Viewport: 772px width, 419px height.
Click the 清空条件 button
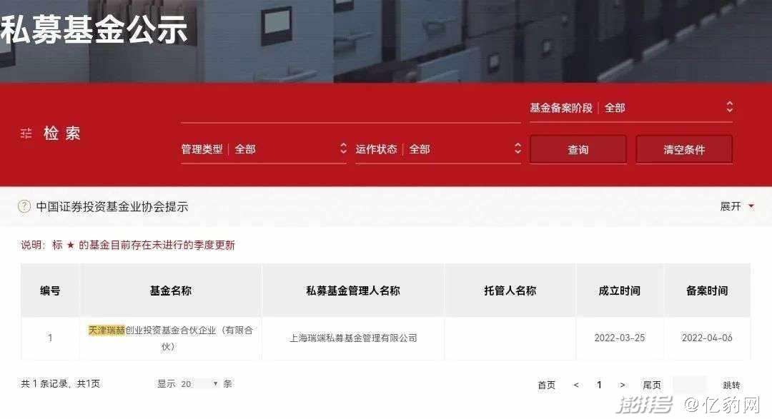coord(684,149)
